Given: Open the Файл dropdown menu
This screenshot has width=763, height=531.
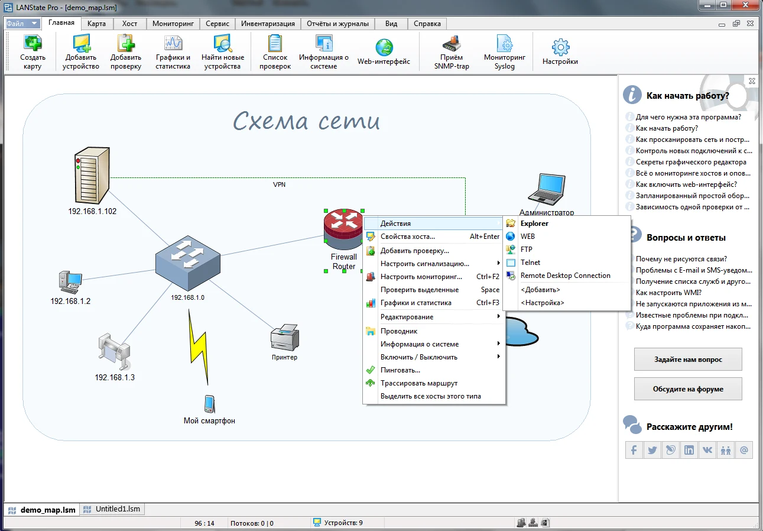Looking at the screenshot, I should 23,24.
